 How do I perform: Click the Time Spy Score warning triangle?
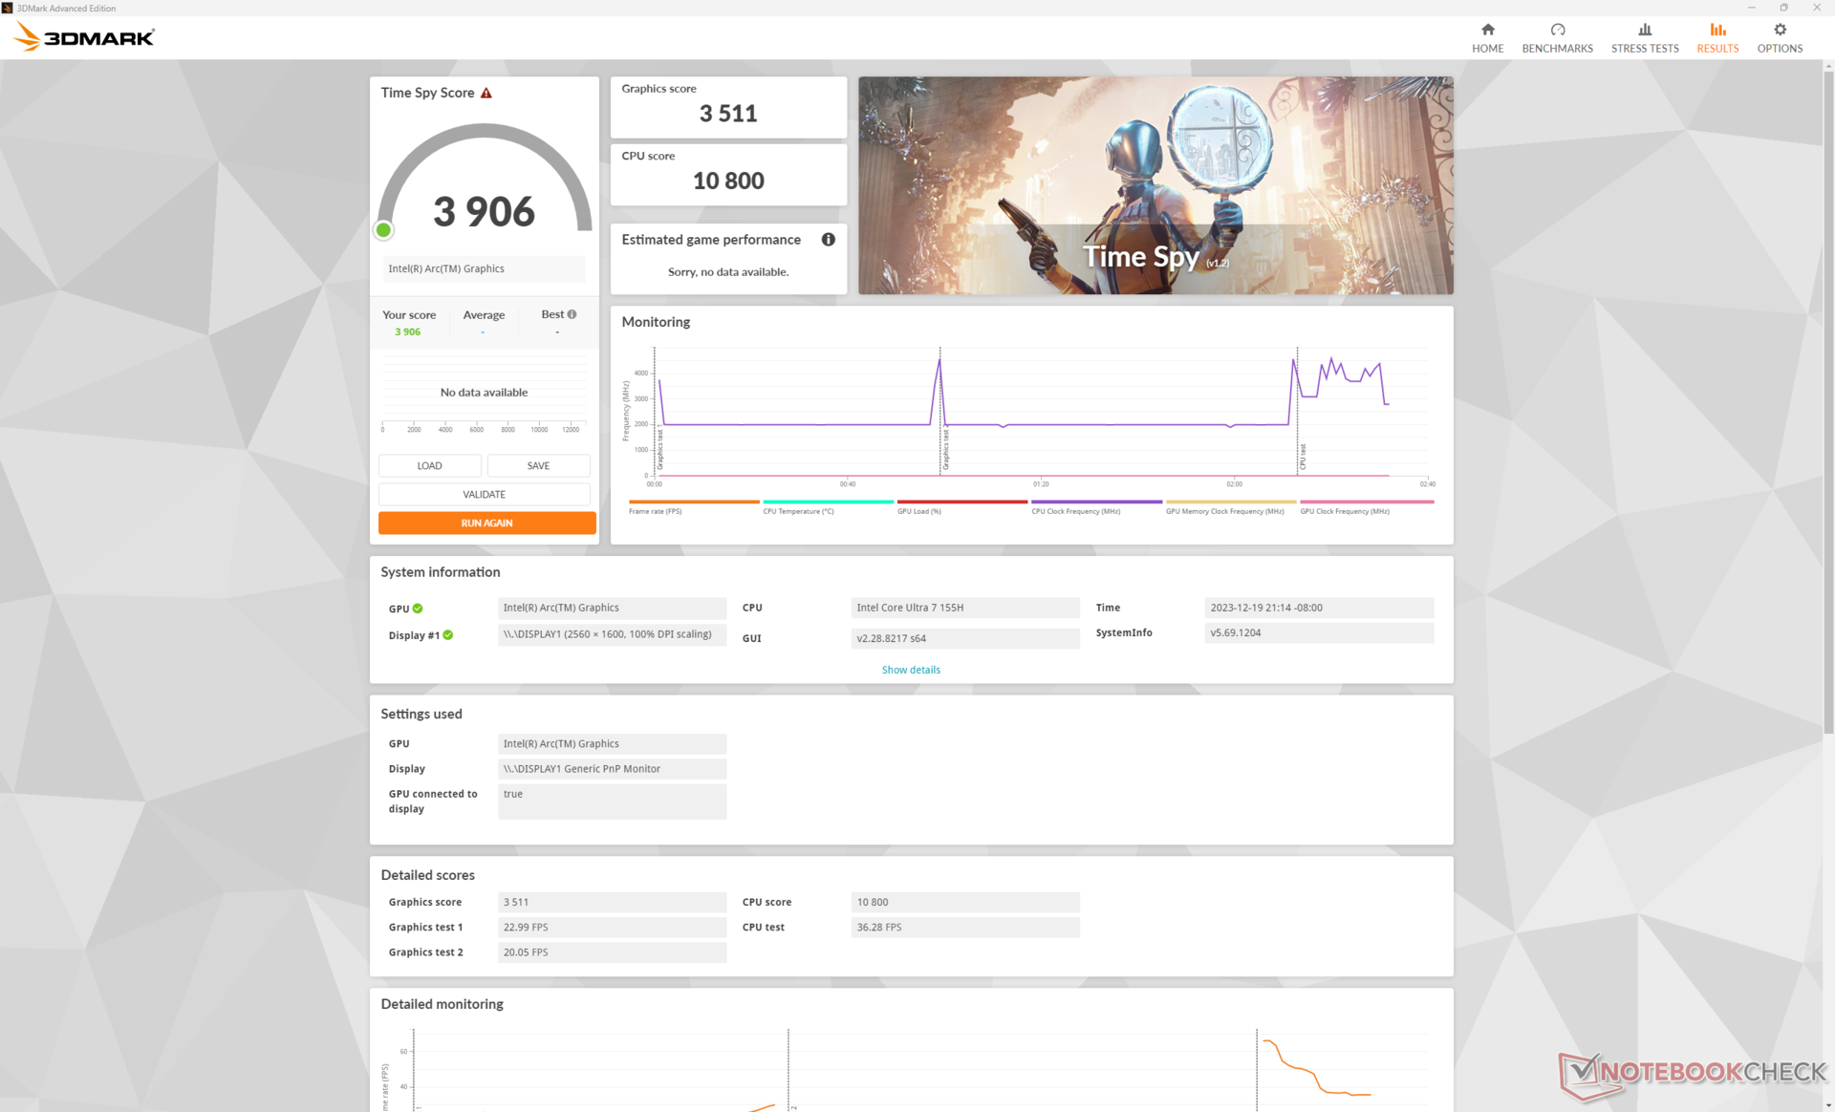[x=486, y=93]
